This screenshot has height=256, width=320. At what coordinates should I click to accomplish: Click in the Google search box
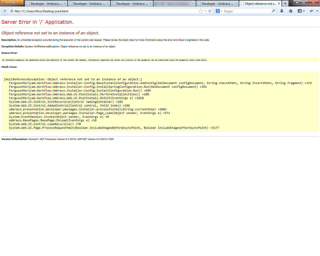tap(247, 11)
